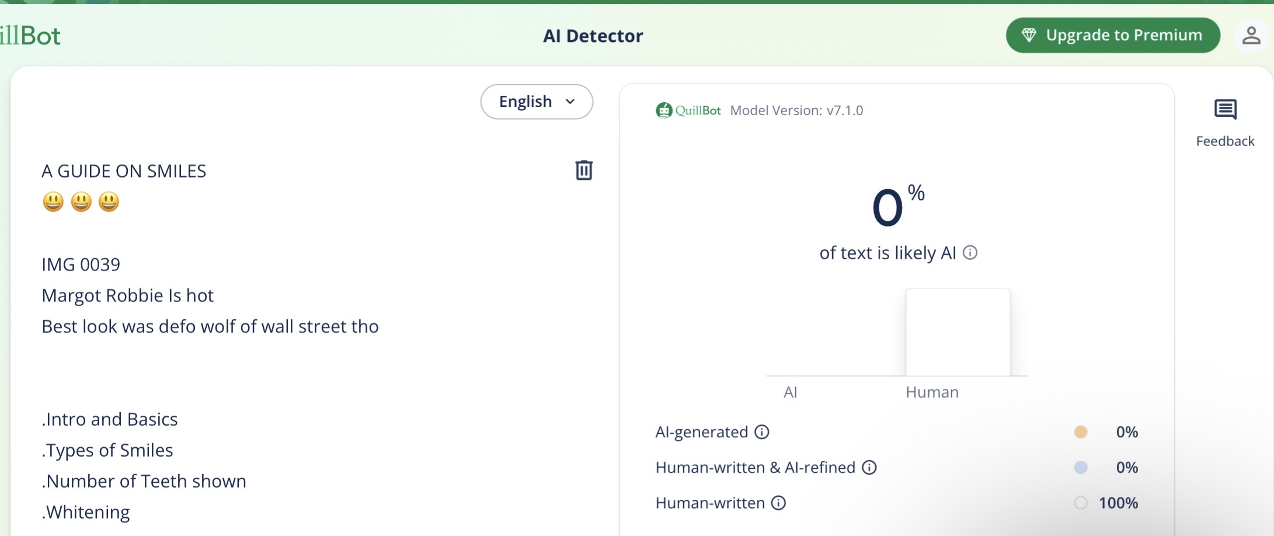Click the diamond icon in Upgrade button

(1029, 36)
